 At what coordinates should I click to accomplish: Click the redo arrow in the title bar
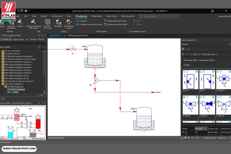coord(18,11)
